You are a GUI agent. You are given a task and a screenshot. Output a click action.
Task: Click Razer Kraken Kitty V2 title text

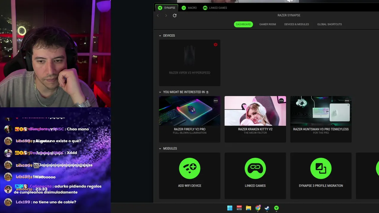(255, 129)
